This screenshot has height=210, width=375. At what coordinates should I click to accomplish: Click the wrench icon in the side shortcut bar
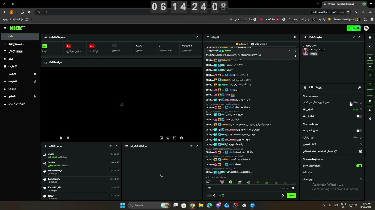point(370,110)
